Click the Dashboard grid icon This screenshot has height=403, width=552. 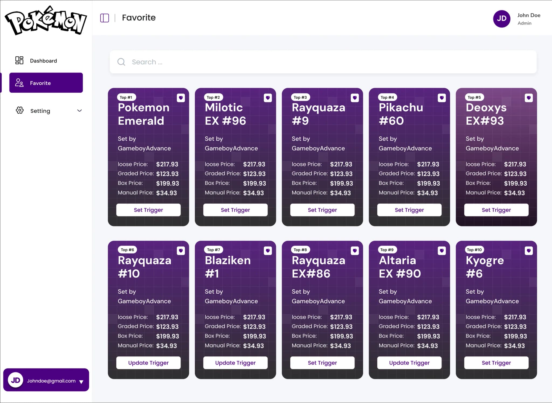(x=19, y=60)
